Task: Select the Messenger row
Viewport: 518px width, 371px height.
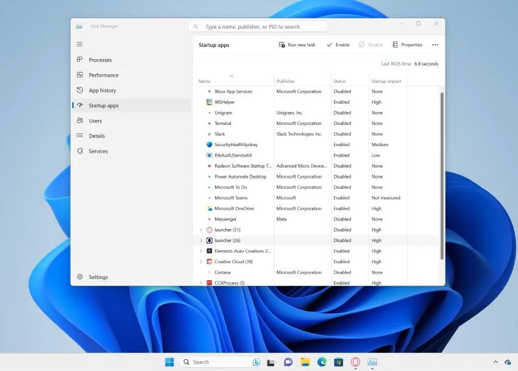Action: pyautogui.click(x=316, y=219)
